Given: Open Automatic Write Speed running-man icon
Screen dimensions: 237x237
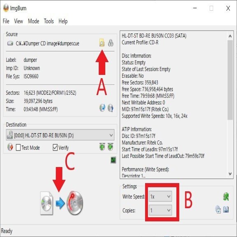Looking at the screenshot, I should coord(226,196).
